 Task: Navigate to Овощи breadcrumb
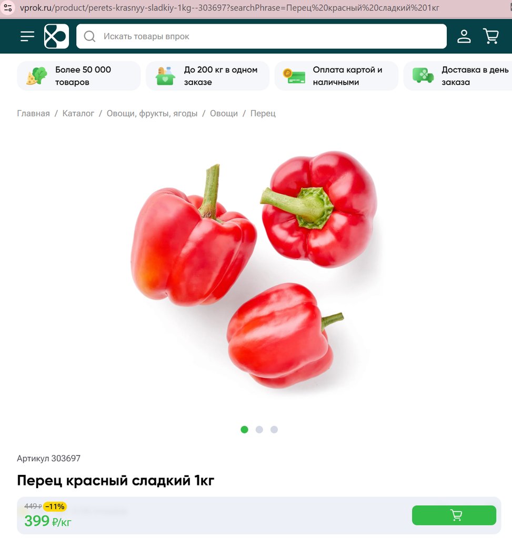point(224,113)
